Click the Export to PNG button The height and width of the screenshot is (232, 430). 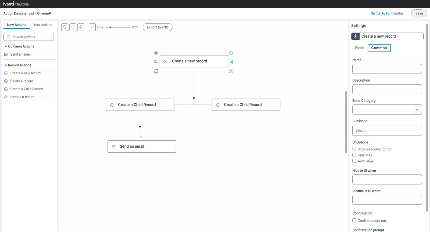pyautogui.click(x=157, y=27)
